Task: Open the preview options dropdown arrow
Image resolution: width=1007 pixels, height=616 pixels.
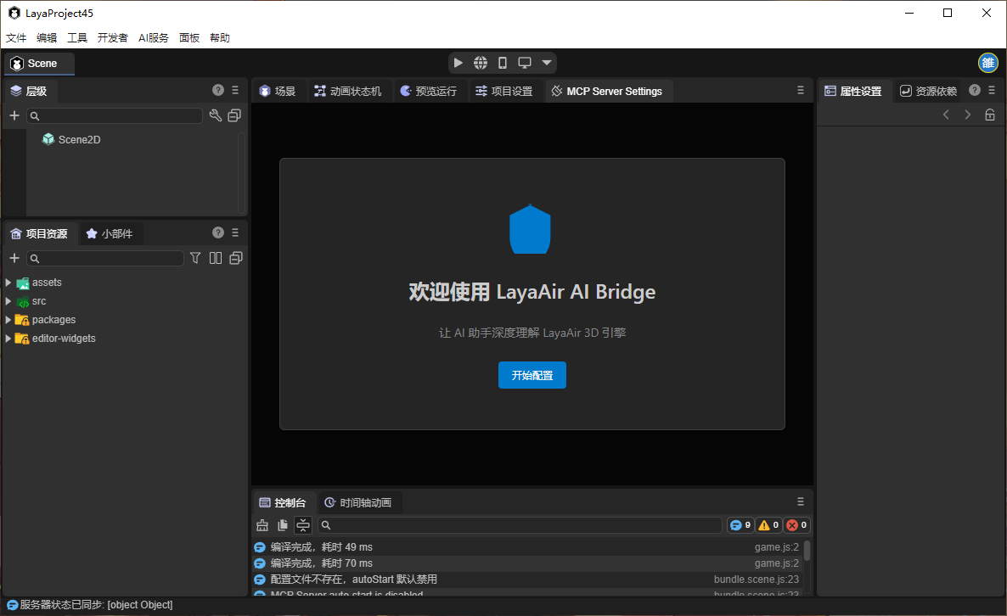Action: [547, 63]
